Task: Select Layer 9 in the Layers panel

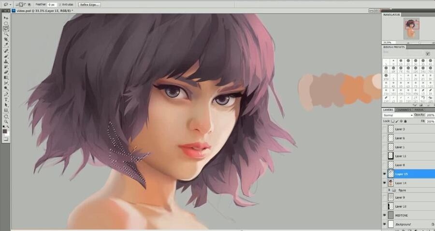Action: point(408,197)
